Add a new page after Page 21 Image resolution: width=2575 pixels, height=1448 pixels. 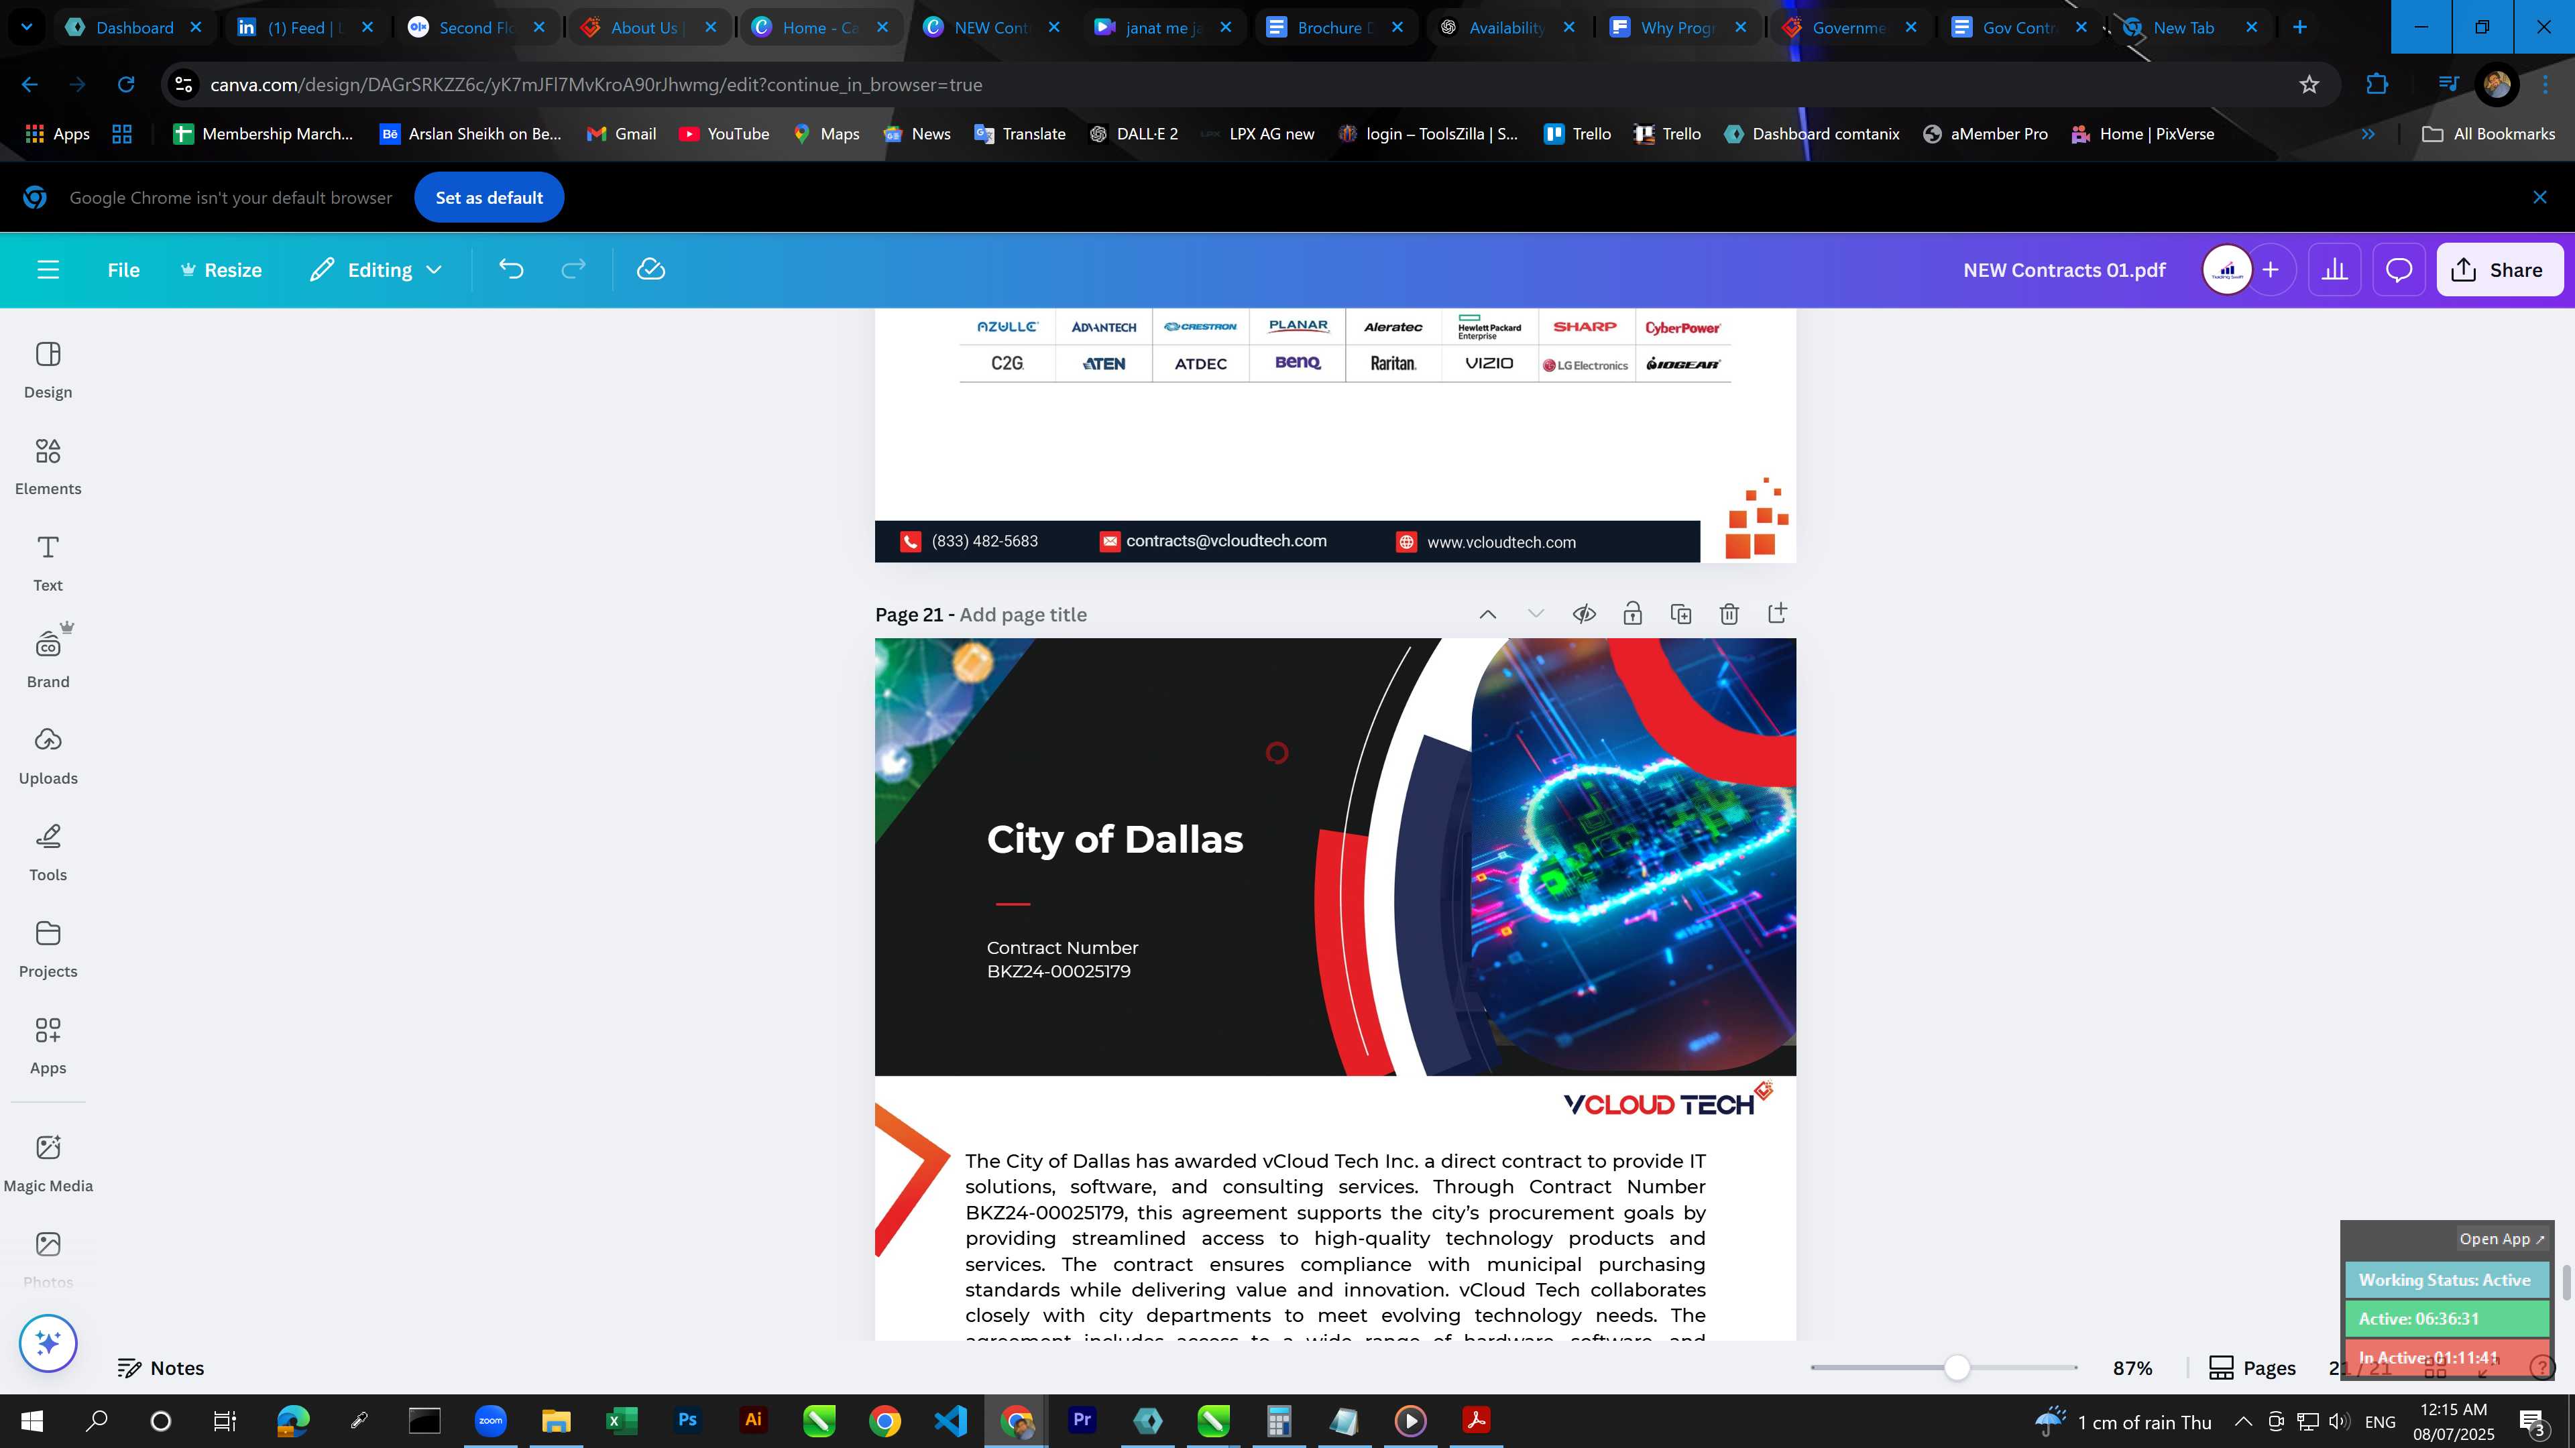[1777, 613]
